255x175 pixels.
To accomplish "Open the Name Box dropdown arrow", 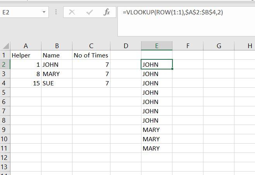I will pyautogui.click(x=44, y=12).
